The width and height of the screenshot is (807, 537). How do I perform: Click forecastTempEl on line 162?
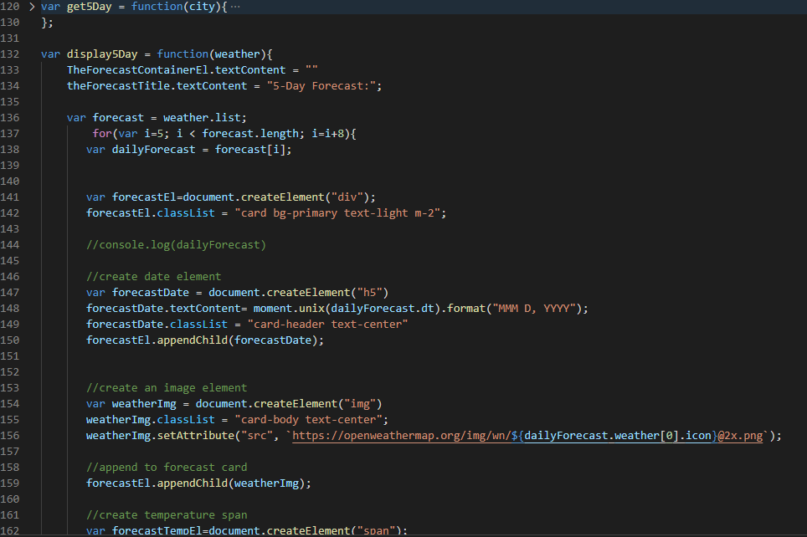[x=157, y=531]
